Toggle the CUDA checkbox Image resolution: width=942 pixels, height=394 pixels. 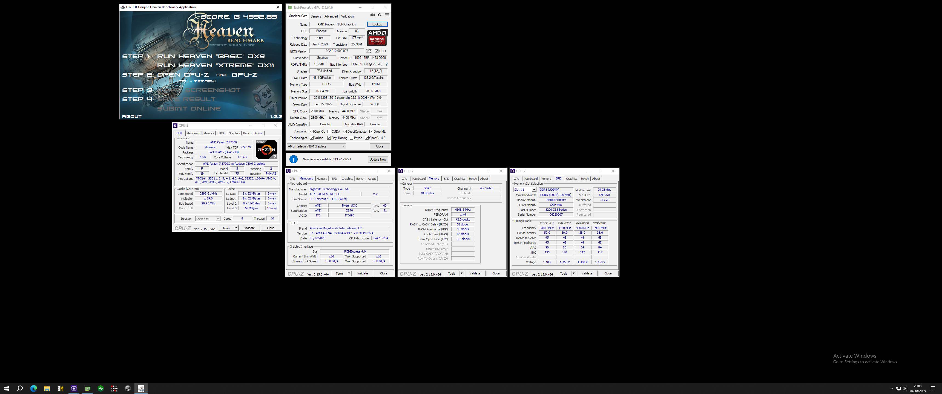click(x=329, y=132)
